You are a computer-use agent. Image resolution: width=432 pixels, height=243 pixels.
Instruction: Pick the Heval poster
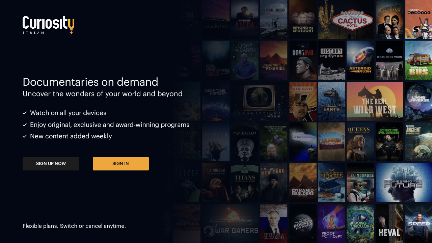[x=389, y=223]
